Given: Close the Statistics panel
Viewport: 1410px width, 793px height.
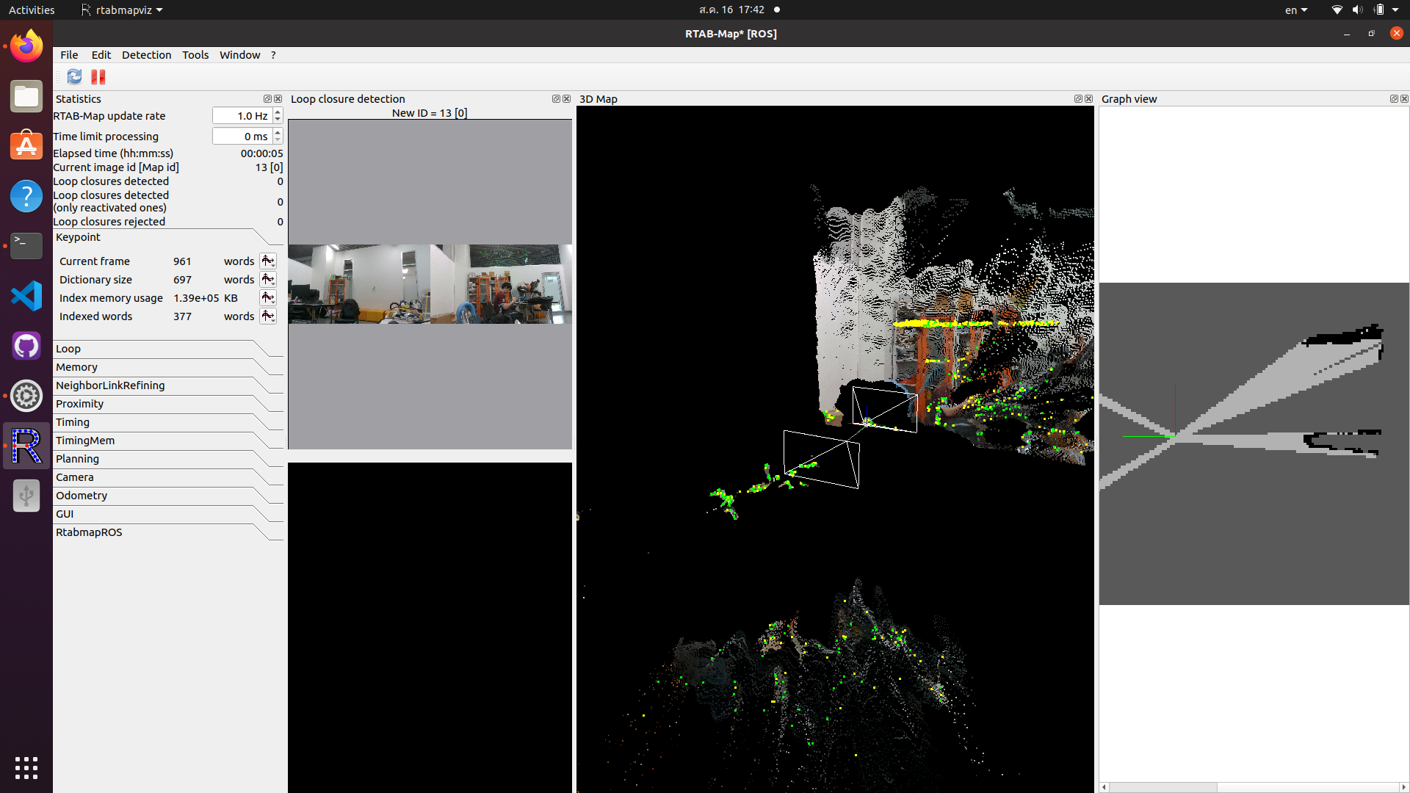Looking at the screenshot, I should 278,99.
